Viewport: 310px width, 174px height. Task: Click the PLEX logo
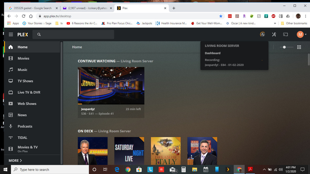pyautogui.click(x=23, y=34)
